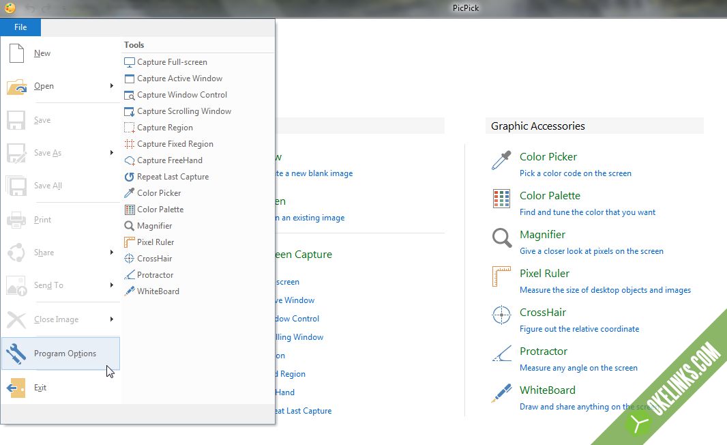Viewport: 727px width, 445px height.
Task: Click 'Measure the size of desktop objects and images'
Action: coord(605,290)
